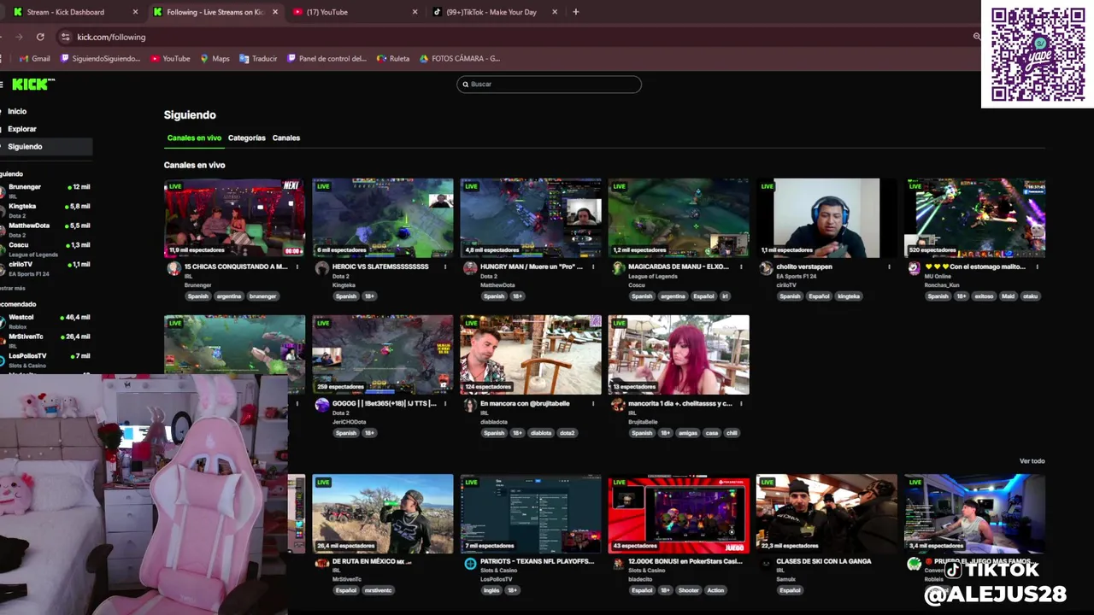Click the avatar next to Con el estomago malito stream
The height and width of the screenshot is (615, 1094).
coord(914,268)
